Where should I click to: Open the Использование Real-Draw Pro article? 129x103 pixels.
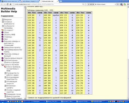click(13, 78)
